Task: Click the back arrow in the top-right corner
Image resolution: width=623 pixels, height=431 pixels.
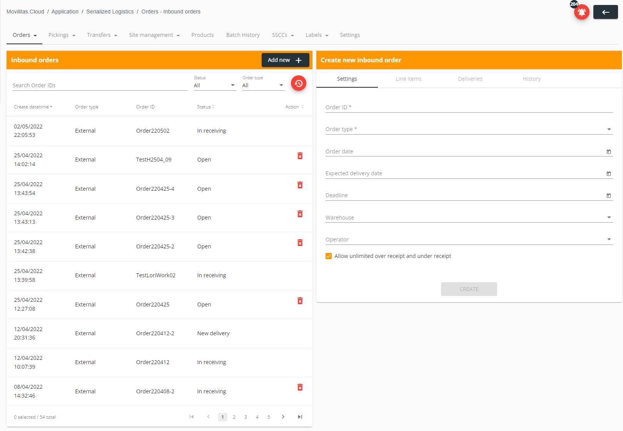Action: [605, 12]
